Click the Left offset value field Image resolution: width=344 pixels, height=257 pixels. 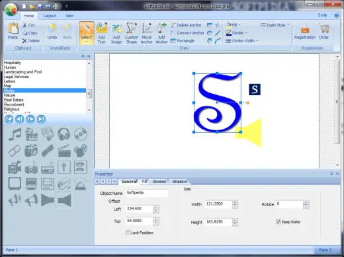[139, 209]
